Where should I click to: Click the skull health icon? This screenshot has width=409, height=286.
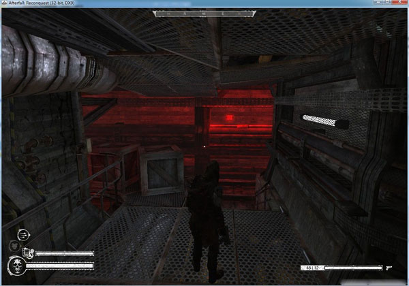16,266
